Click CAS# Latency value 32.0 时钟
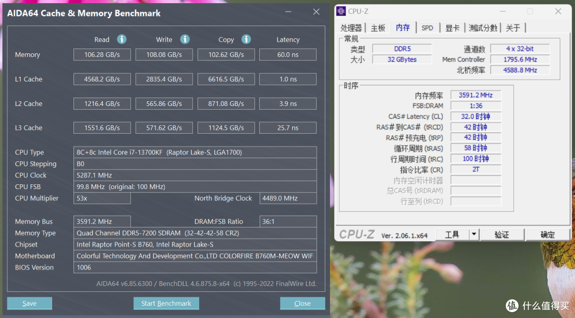The height and width of the screenshot is (318, 575). [475, 116]
